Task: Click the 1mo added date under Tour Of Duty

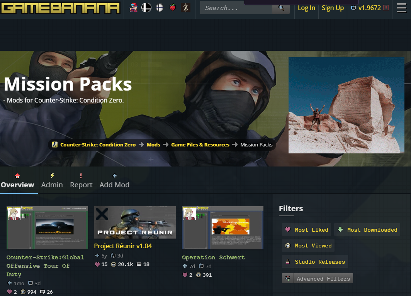Action: pos(19,283)
